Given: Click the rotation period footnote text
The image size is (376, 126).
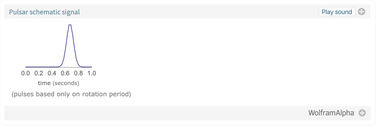Looking at the screenshot, I should pos(71,94).
